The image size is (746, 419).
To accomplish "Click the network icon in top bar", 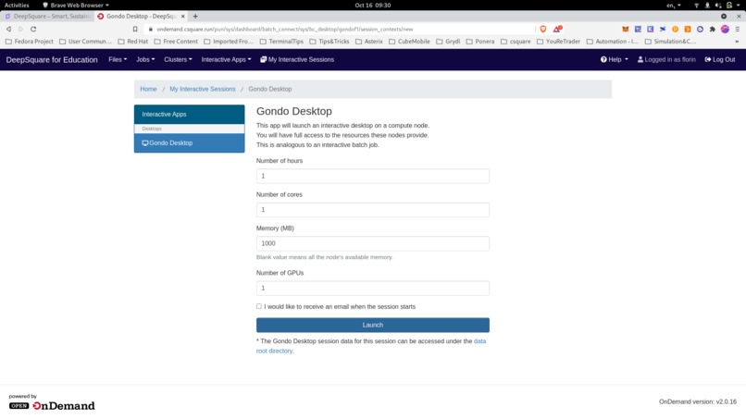I will [697, 6].
